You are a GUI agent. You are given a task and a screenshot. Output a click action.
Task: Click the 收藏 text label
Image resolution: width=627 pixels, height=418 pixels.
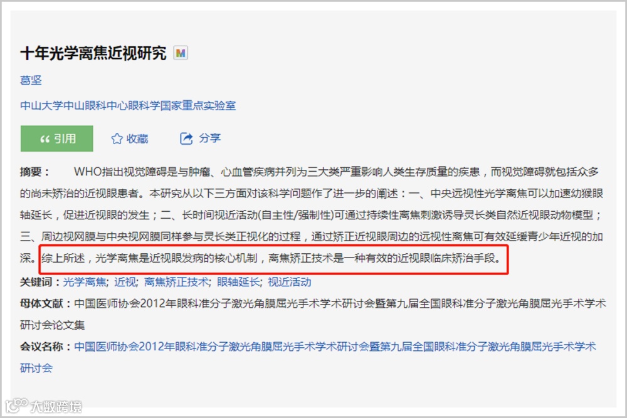click(137, 138)
